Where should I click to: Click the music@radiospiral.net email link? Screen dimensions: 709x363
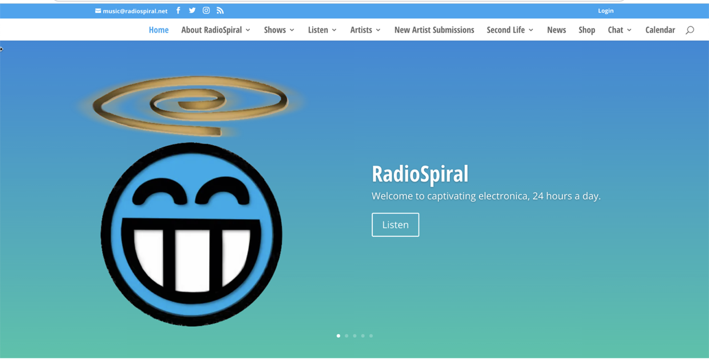(x=135, y=11)
